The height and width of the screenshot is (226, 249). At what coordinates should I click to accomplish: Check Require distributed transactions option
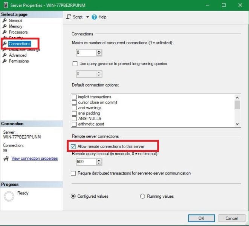pyautogui.click(x=73, y=173)
